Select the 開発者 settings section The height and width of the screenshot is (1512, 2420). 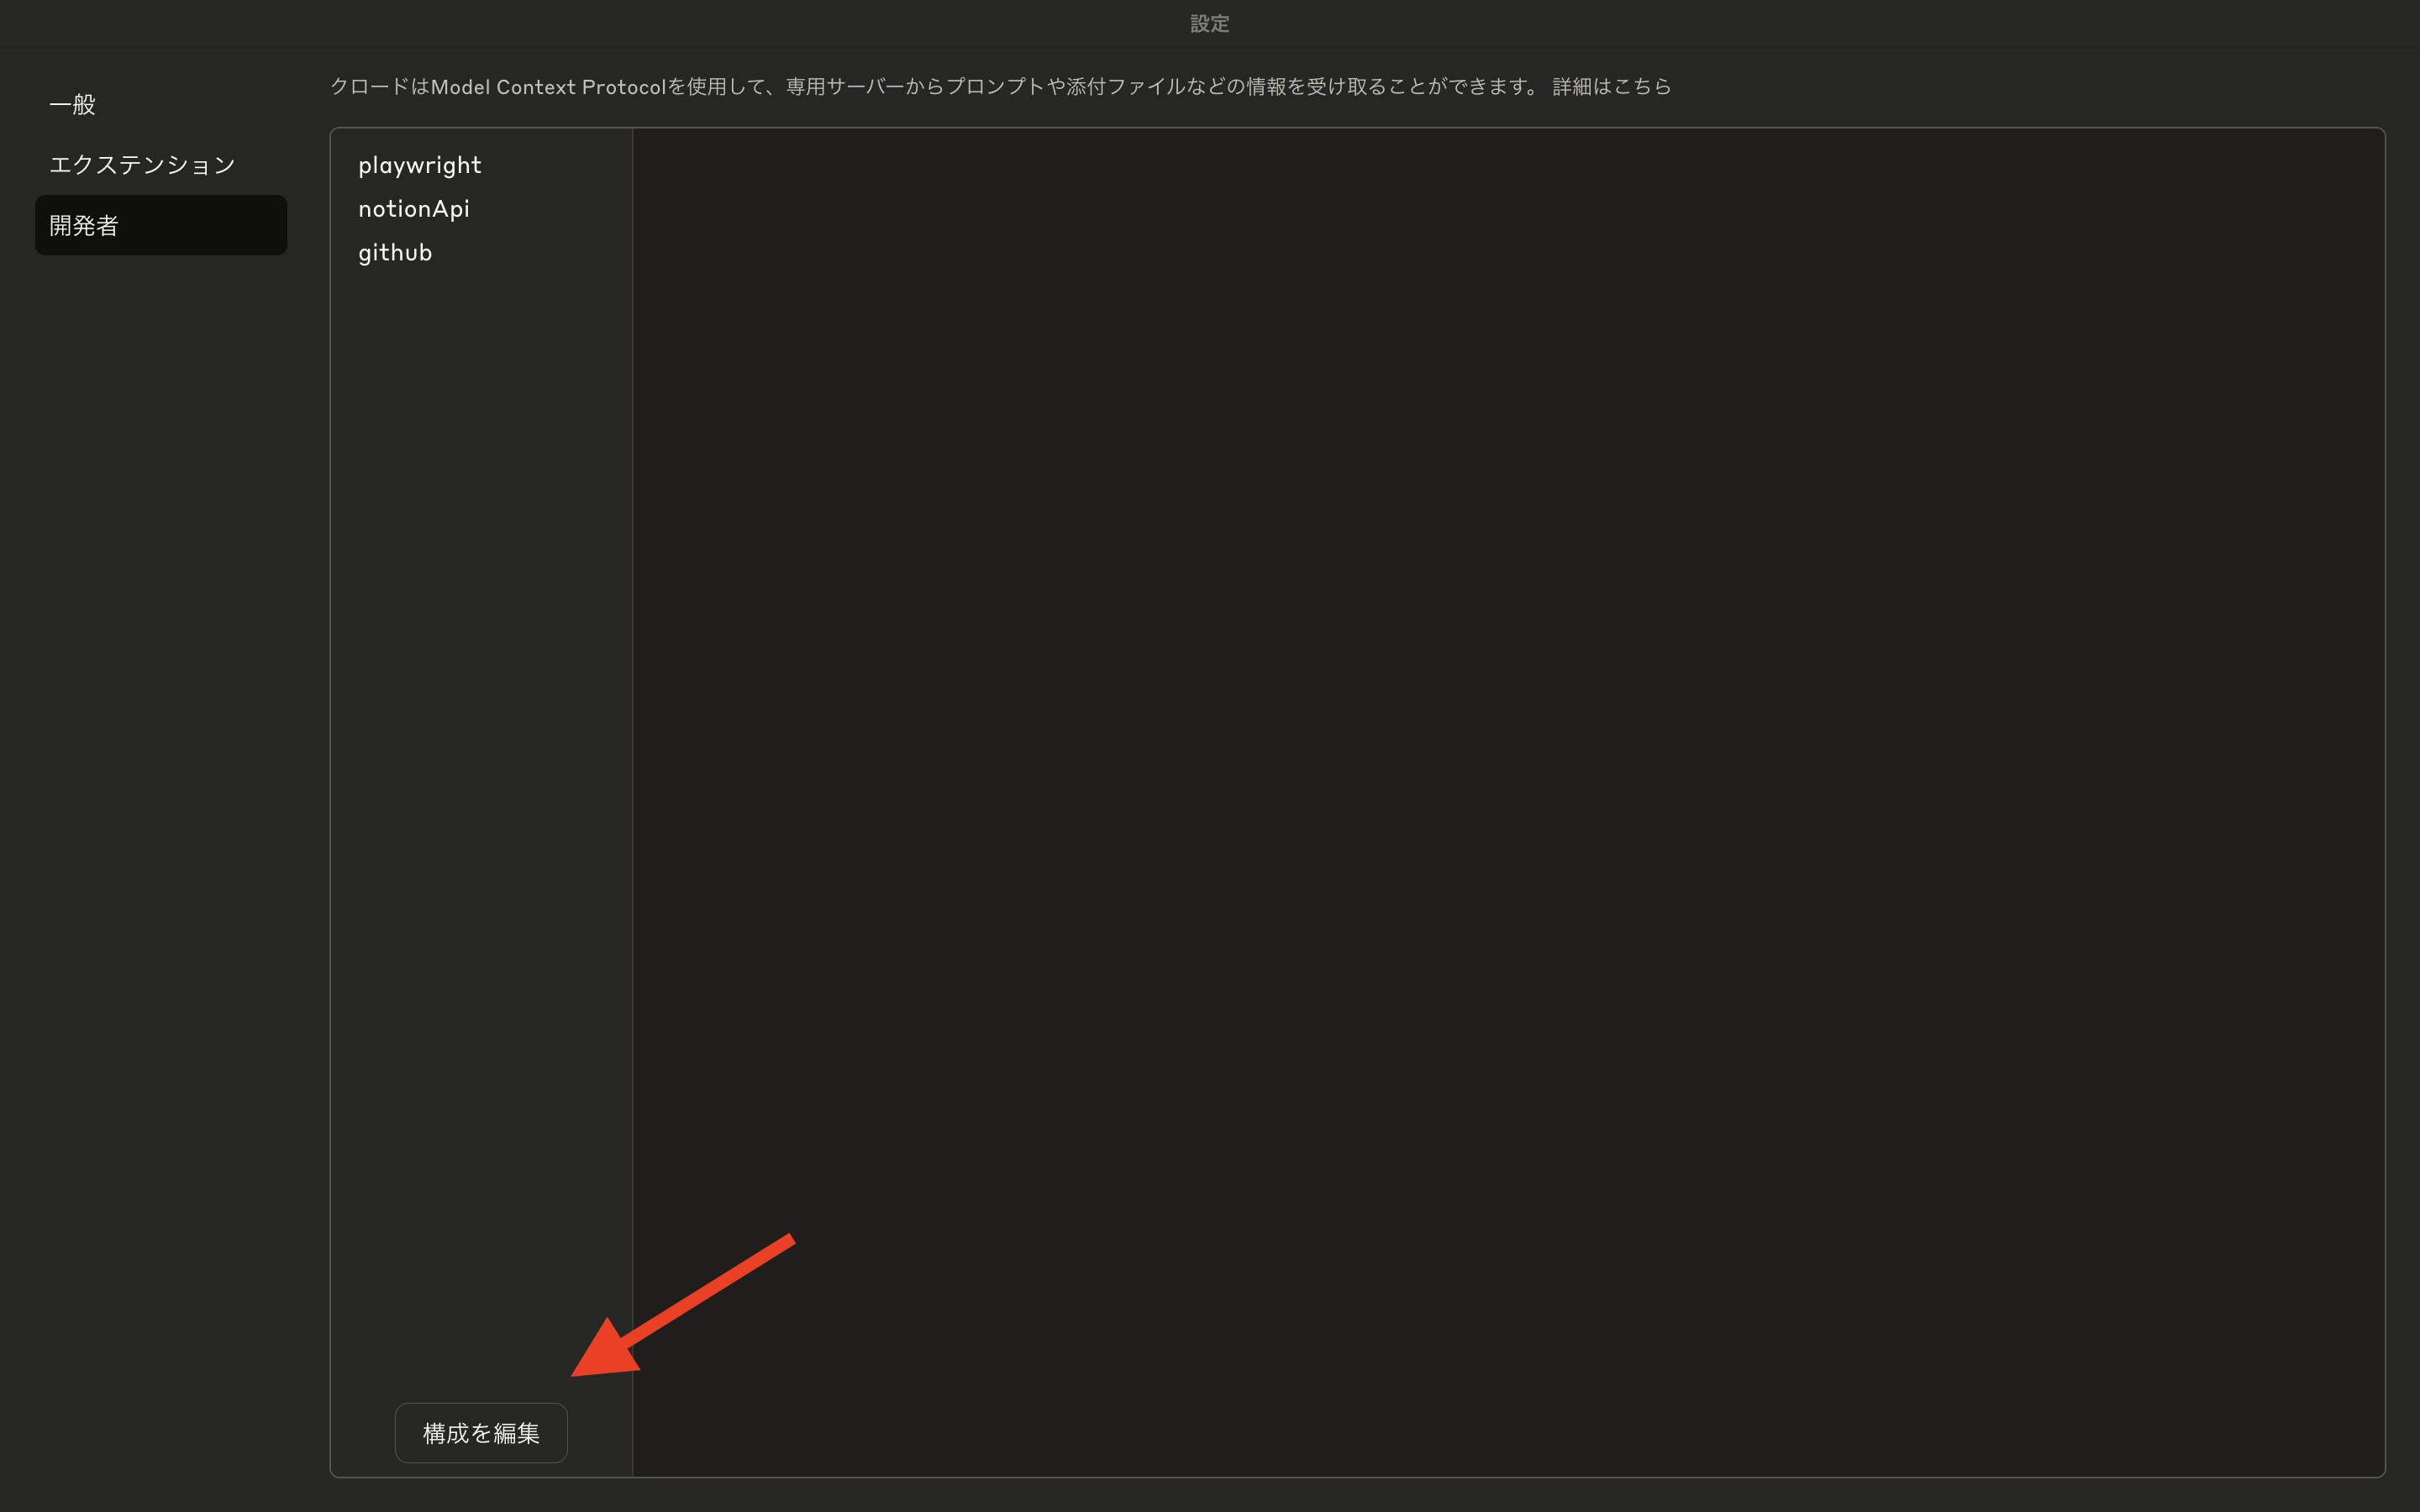pyautogui.click(x=160, y=225)
